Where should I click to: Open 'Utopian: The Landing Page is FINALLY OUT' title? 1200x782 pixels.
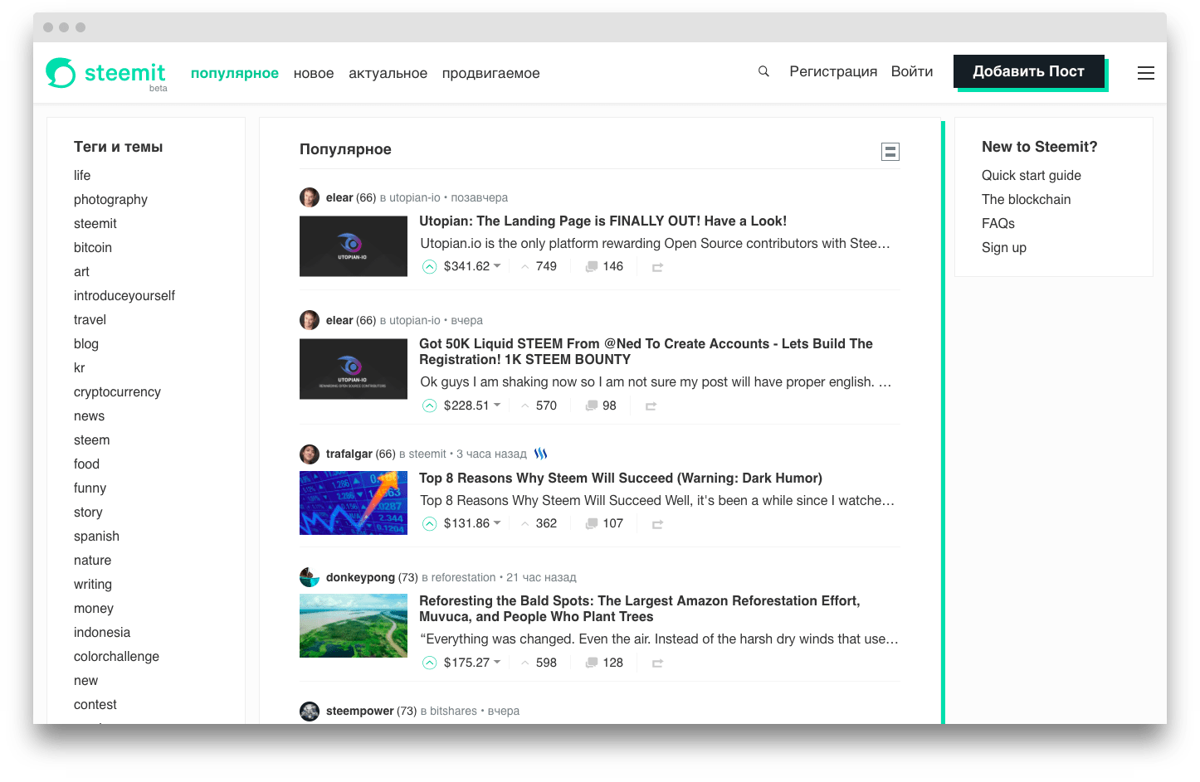[602, 221]
